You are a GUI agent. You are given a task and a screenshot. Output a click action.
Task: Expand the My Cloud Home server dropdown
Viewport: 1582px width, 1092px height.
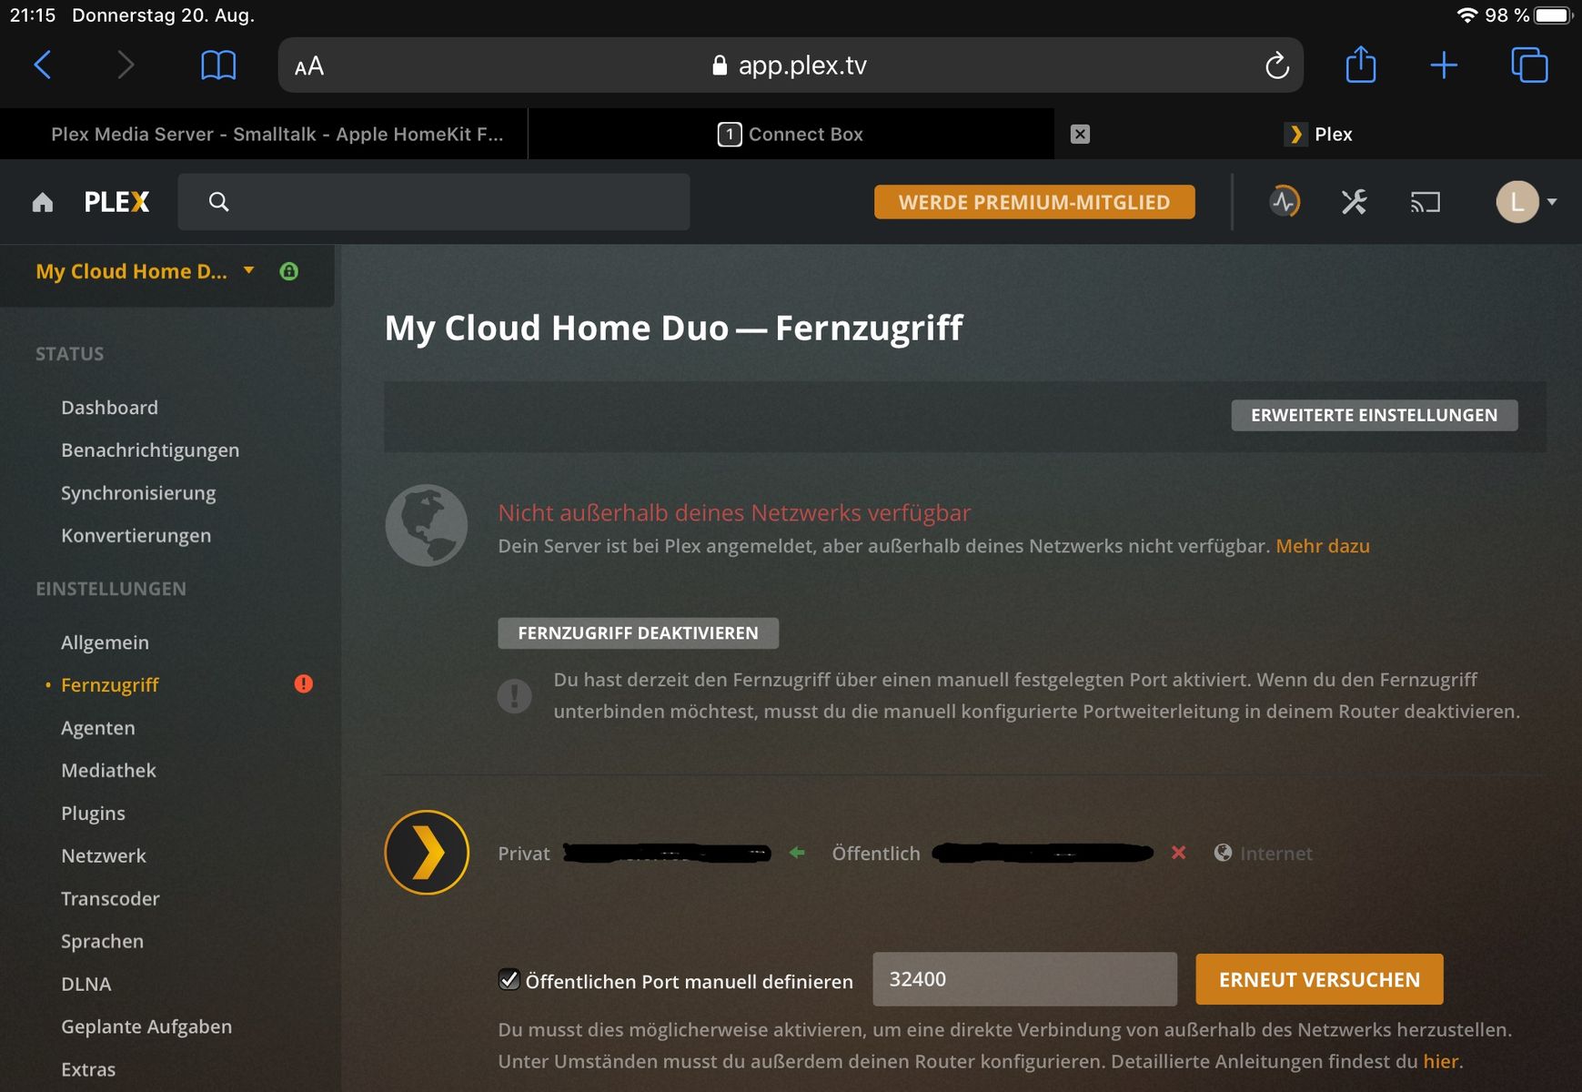pos(248,271)
